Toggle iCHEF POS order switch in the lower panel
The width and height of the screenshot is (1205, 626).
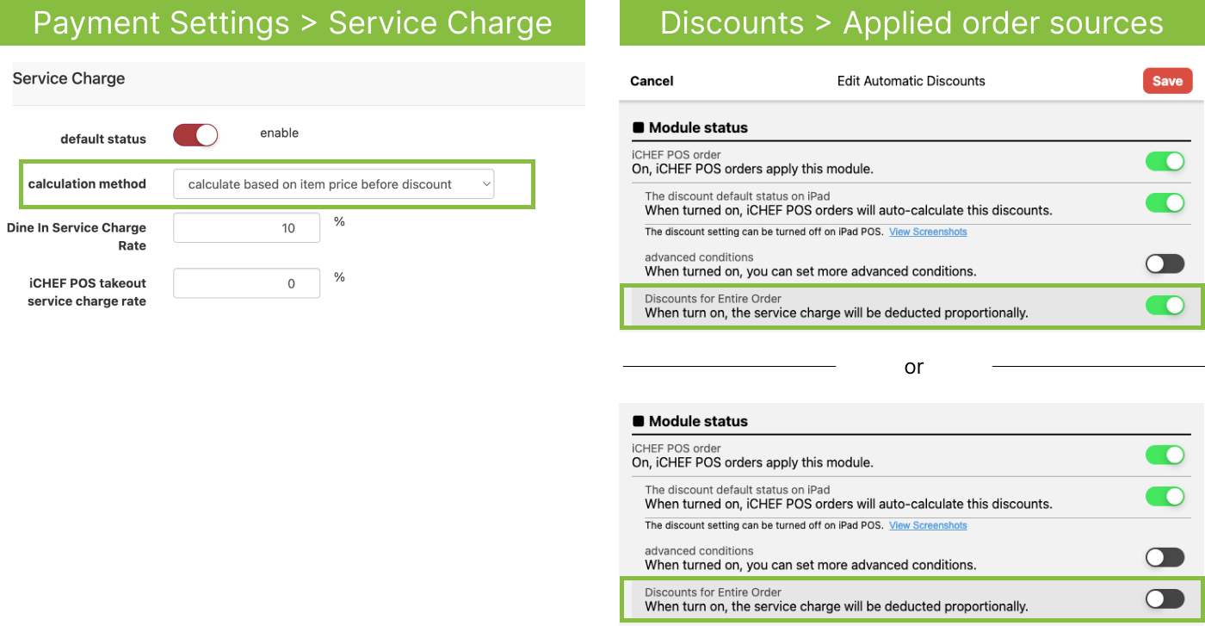(1165, 455)
